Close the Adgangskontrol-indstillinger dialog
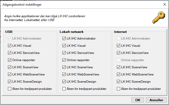The width and height of the screenshot is (169, 105). click(165, 4)
